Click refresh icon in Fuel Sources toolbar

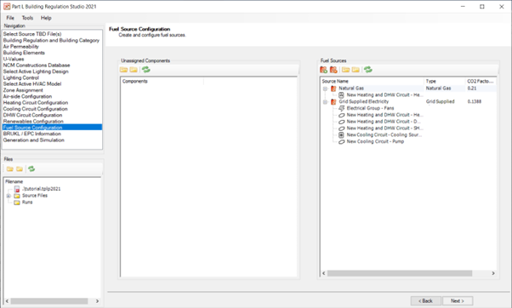click(x=368, y=70)
